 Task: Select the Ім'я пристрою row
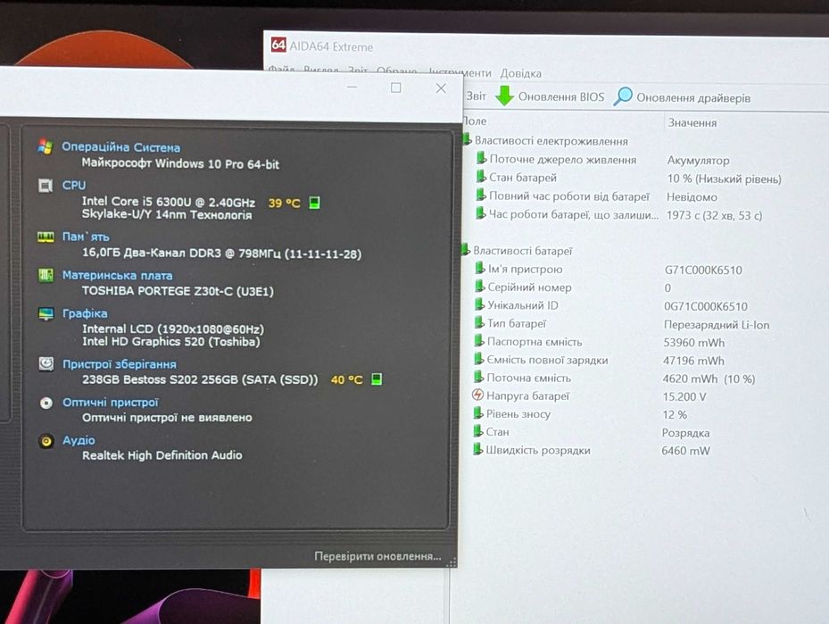click(608, 270)
